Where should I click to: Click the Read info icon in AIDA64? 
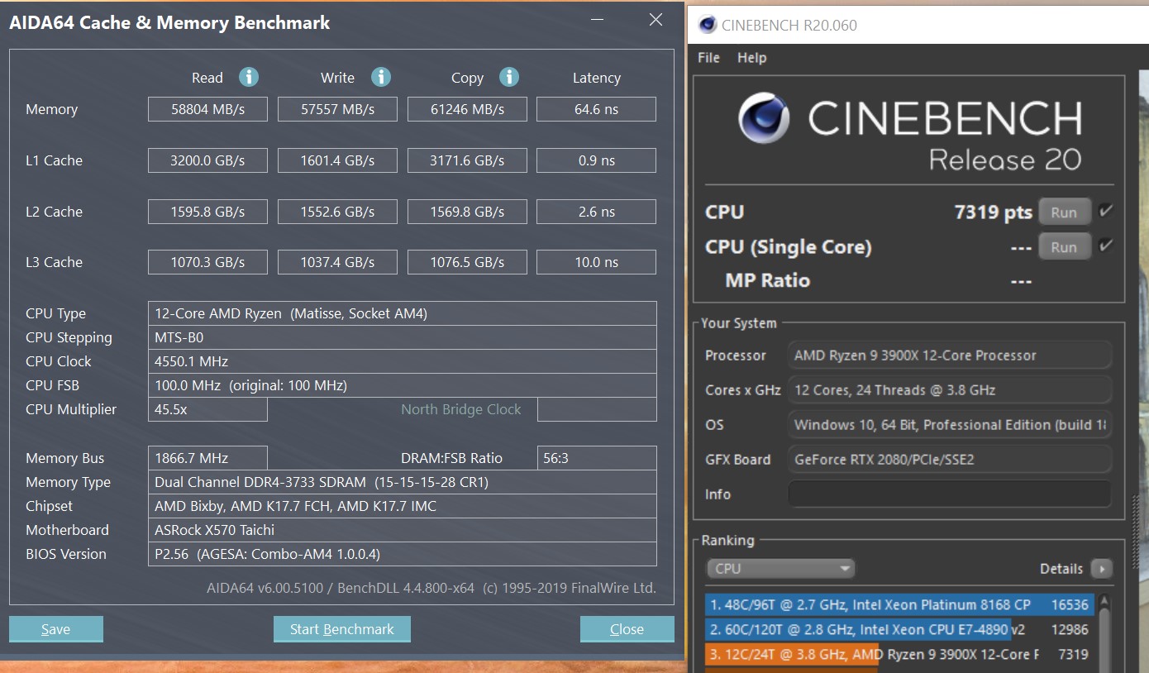[249, 77]
